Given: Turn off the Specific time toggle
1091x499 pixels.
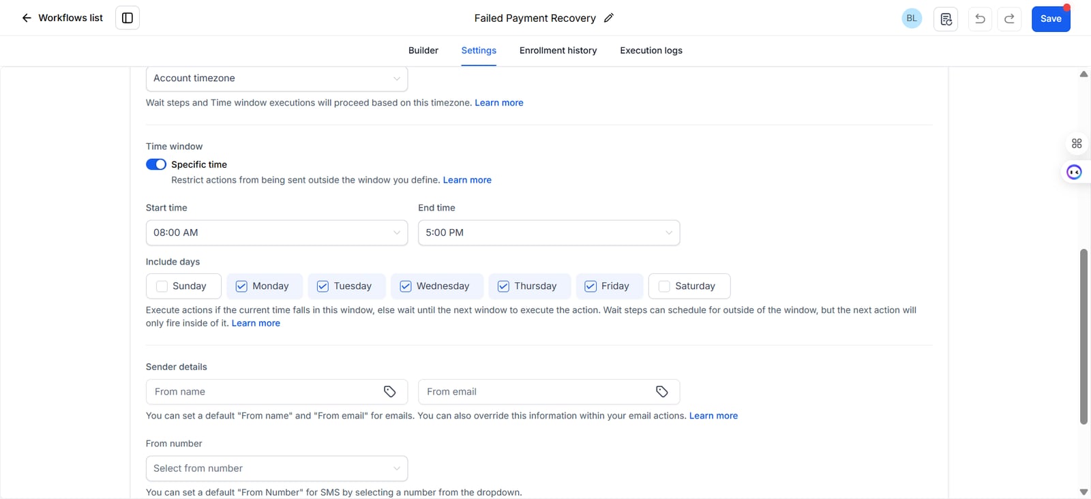Looking at the screenshot, I should point(156,164).
